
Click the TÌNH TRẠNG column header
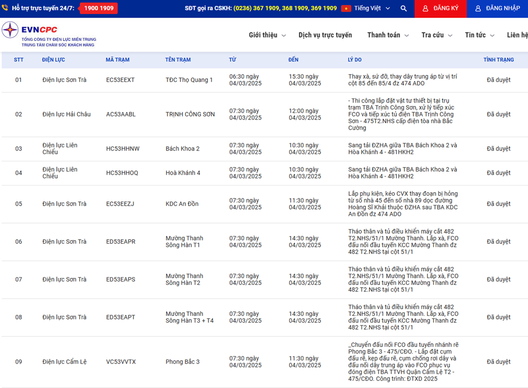[x=498, y=60]
